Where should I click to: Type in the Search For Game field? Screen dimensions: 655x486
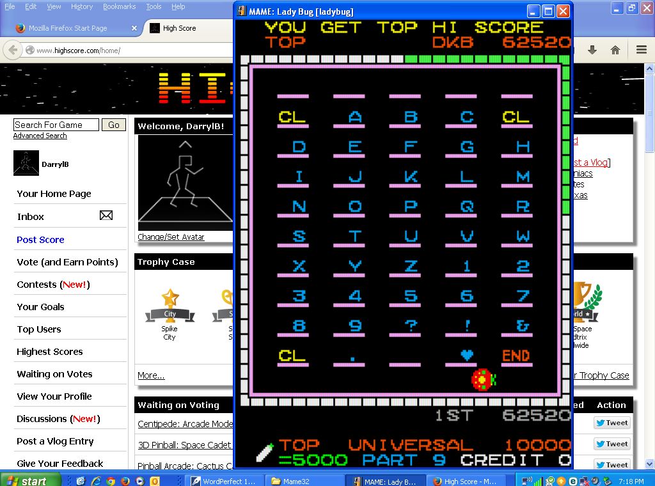pos(56,125)
